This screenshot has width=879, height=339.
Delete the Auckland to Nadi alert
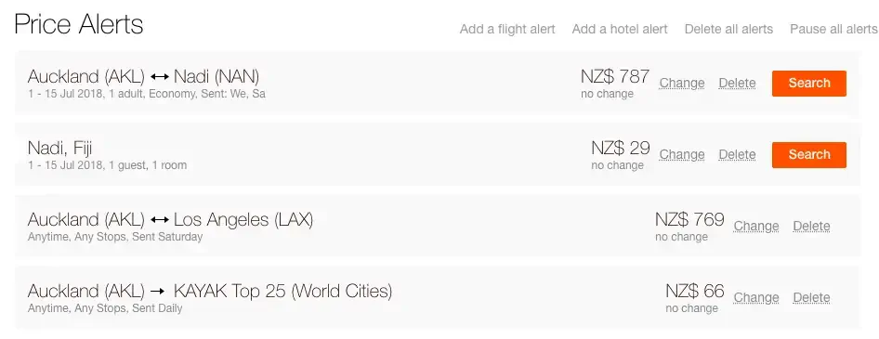(x=737, y=83)
